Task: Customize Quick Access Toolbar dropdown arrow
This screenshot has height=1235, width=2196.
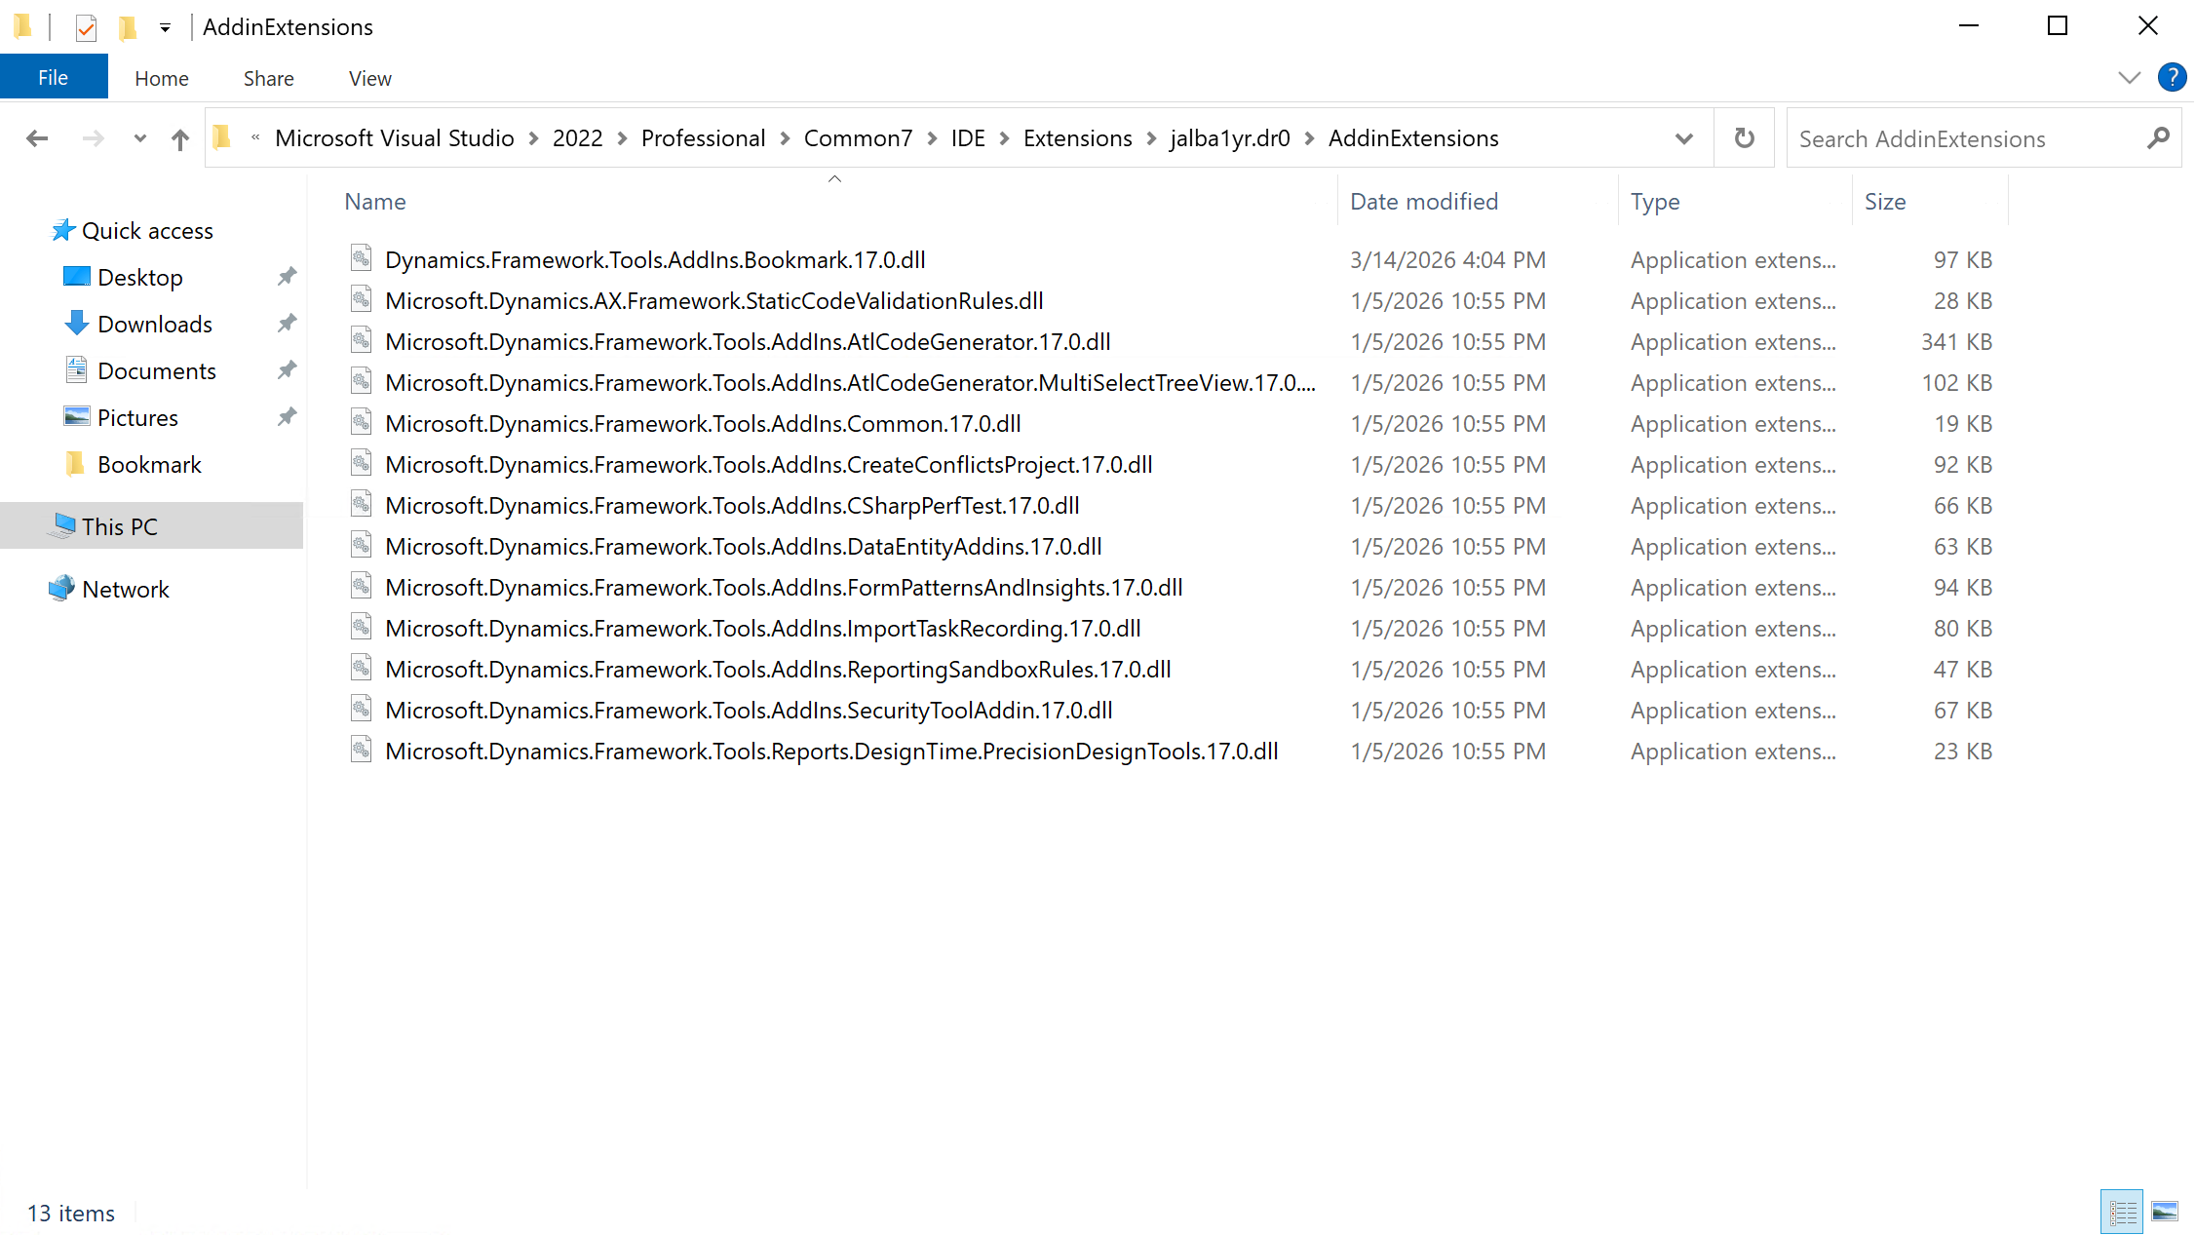Action: [x=165, y=28]
